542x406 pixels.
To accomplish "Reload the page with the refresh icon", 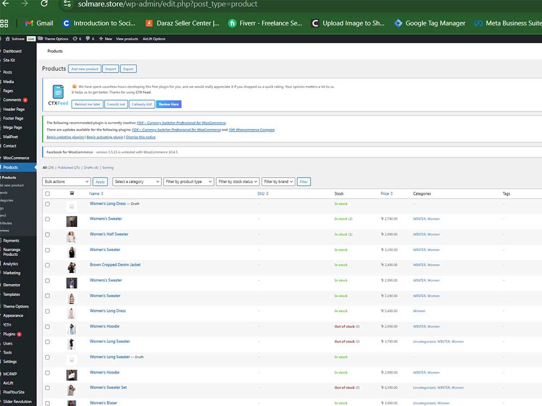I will (44, 4).
